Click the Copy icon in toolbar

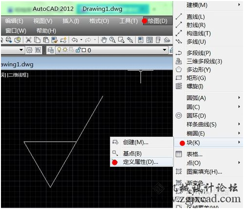tap(37, 40)
